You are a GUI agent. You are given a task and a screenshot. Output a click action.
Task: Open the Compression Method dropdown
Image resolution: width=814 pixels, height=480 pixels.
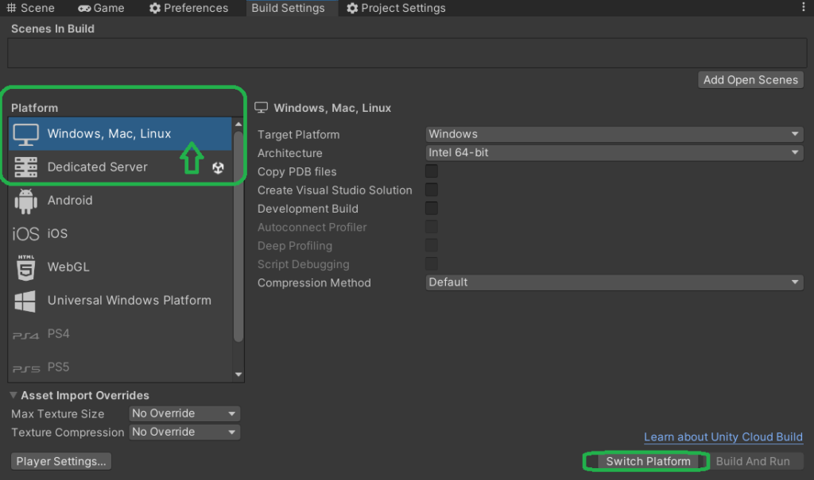click(x=614, y=282)
